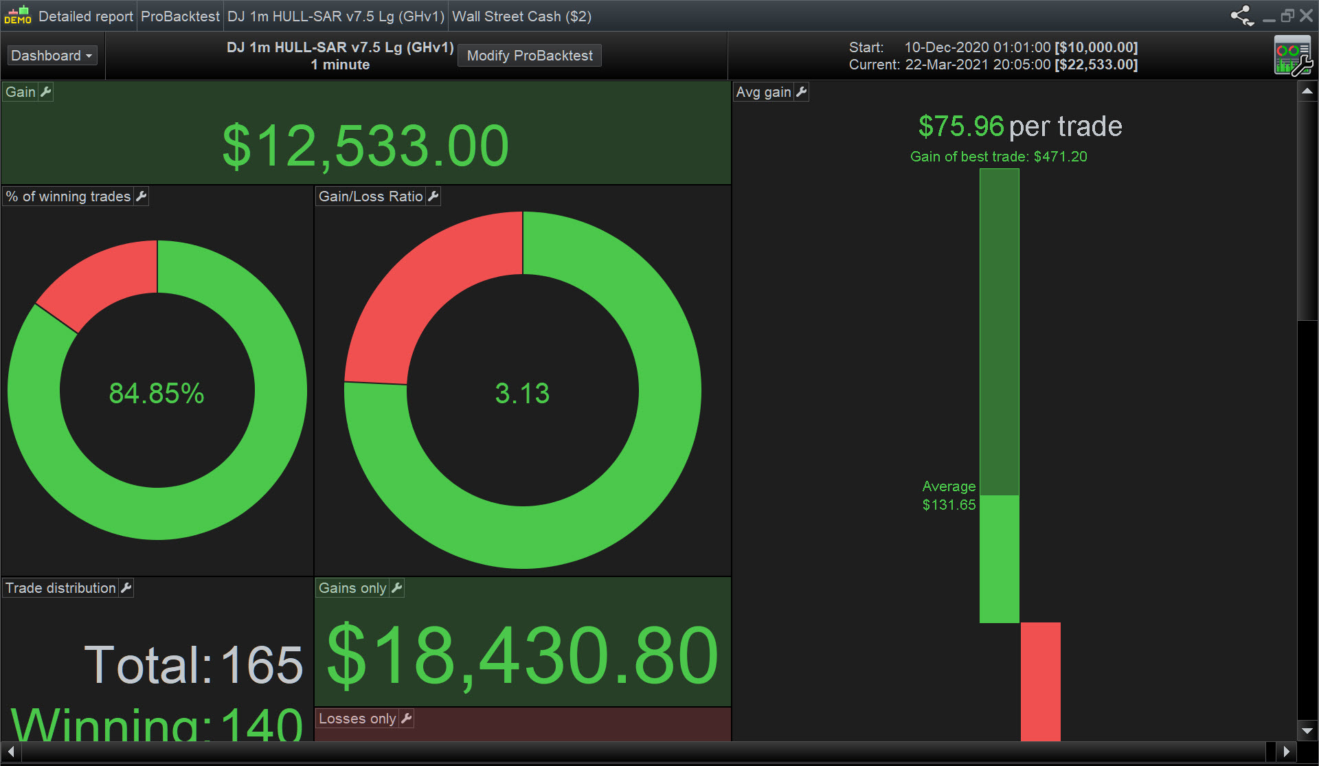
Task: Open the Avg gain wrench settings
Action: [801, 92]
